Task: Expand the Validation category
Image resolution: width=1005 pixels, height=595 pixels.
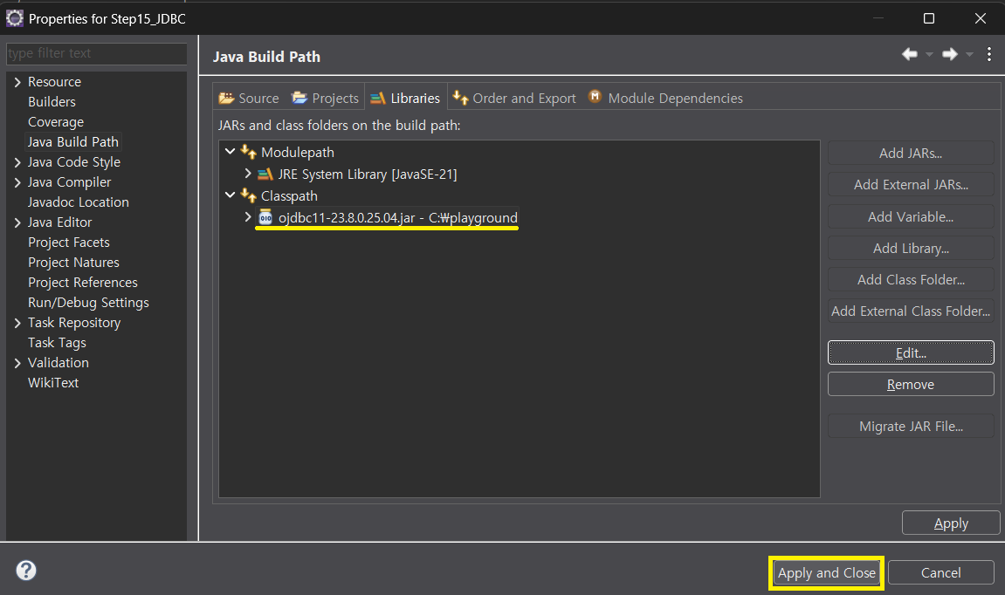Action: pyautogui.click(x=17, y=363)
